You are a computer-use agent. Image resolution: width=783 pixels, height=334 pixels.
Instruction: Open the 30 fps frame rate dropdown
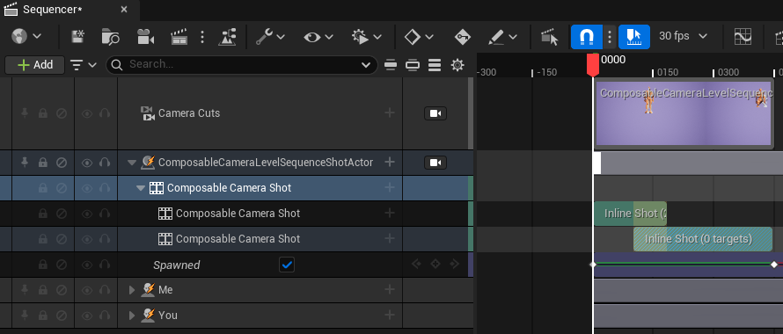pyautogui.click(x=683, y=36)
